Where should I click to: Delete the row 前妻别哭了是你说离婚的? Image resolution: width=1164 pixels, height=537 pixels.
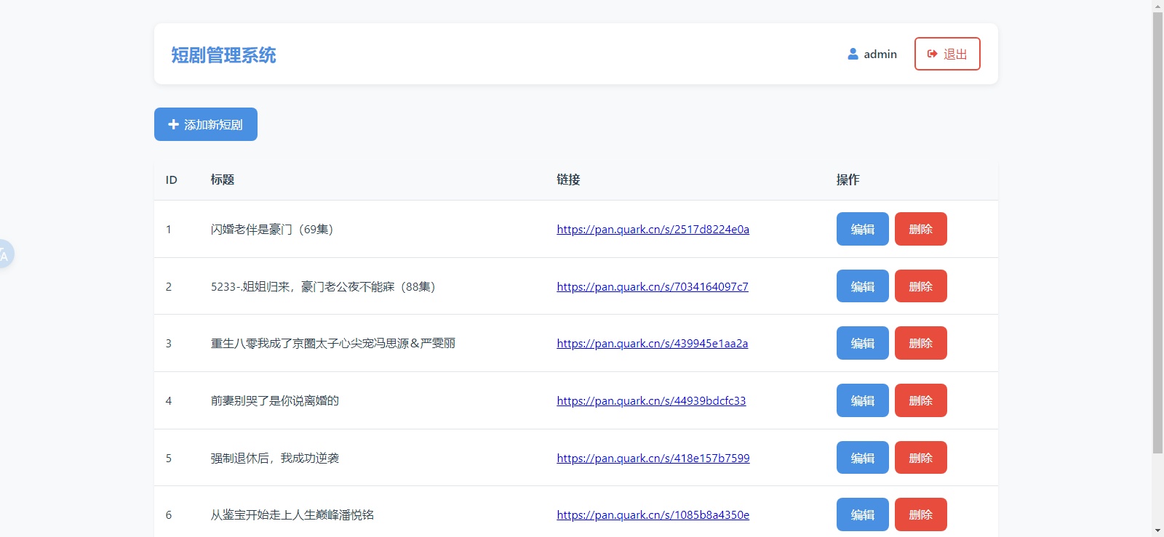(921, 400)
